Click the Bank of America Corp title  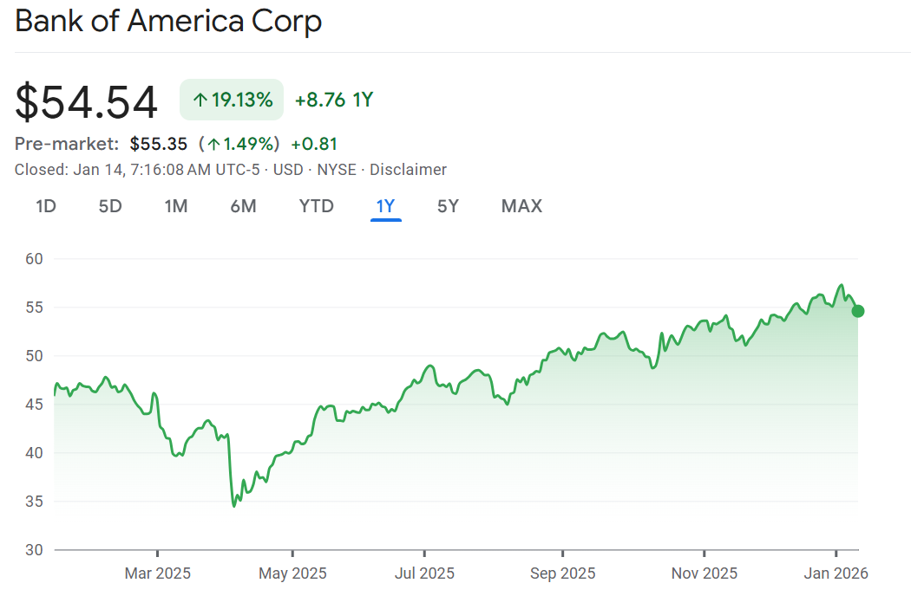168,22
